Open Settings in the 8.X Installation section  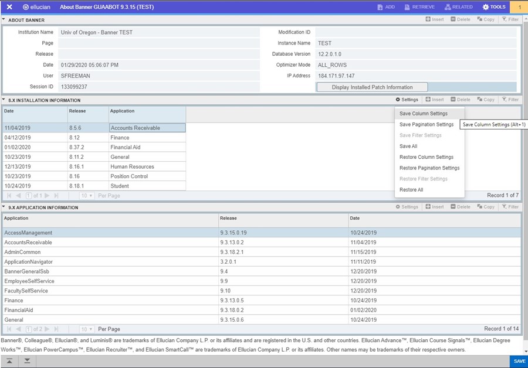click(407, 100)
